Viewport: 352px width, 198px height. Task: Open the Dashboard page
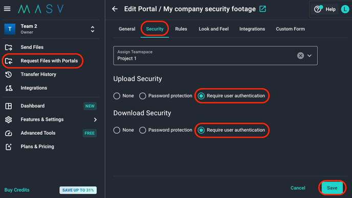[x=33, y=106]
